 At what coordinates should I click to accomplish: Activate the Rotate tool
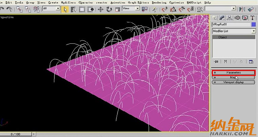pyautogui.click(x=109, y=9)
